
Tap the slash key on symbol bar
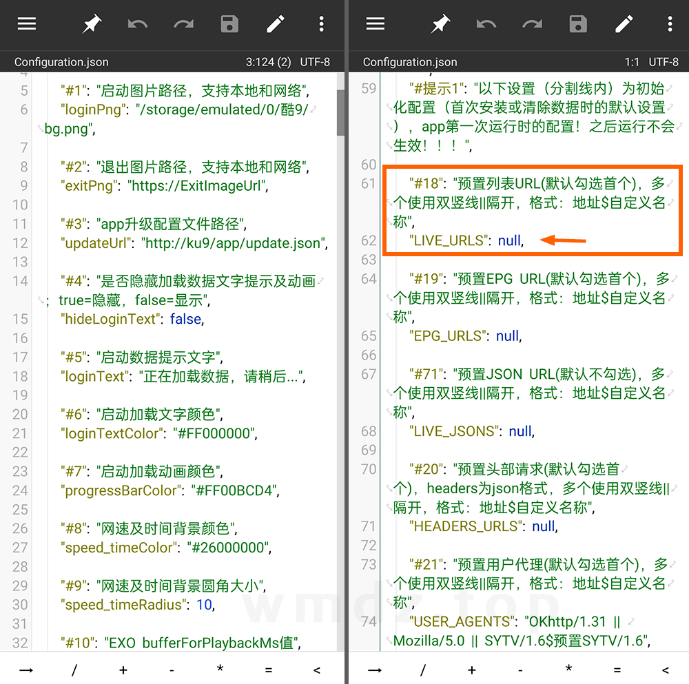74,669
